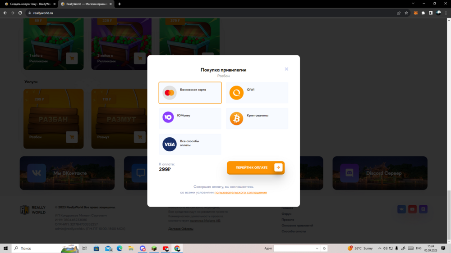Add Разбан to cart
This screenshot has height=253, width=451.
point(72,137)
